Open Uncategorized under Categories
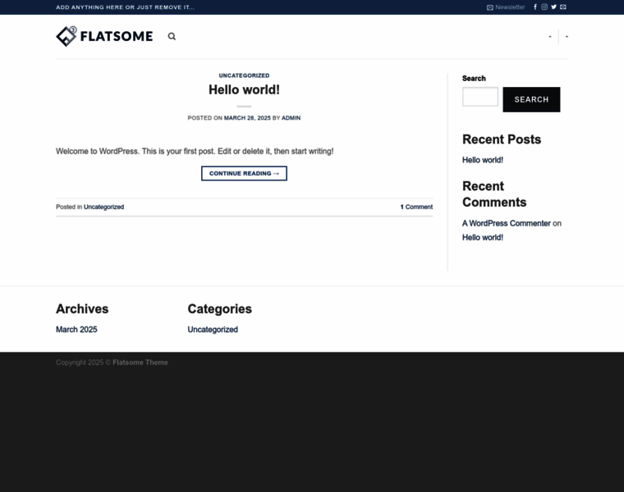The width and height of the screenshot is (624, 492). (213, 330)
